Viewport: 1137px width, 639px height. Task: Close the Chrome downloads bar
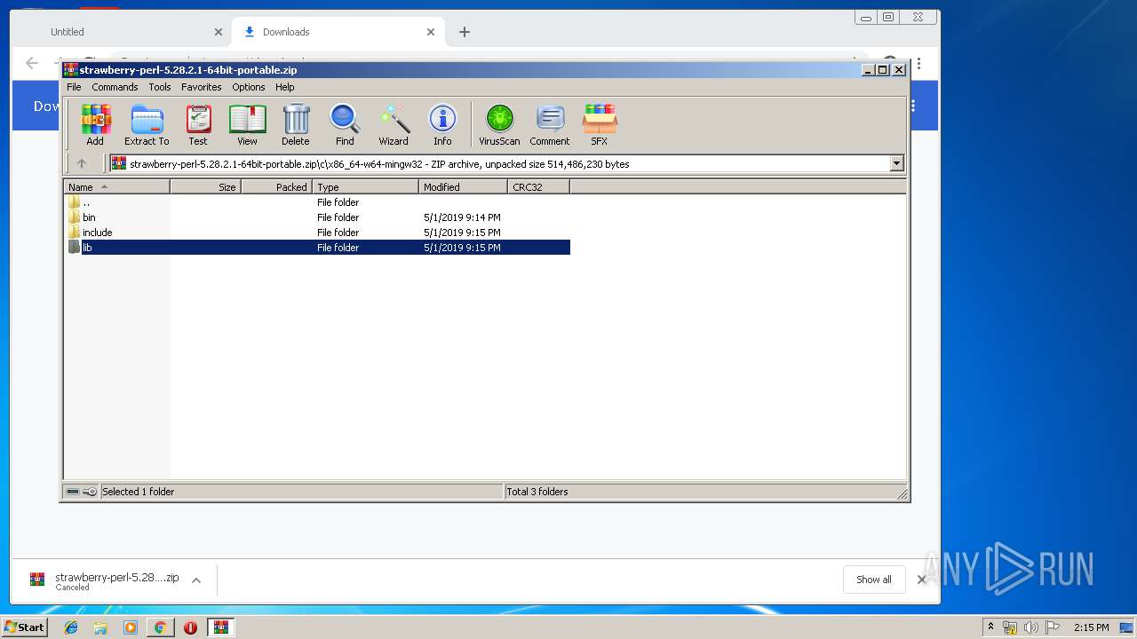coord(921,580)
